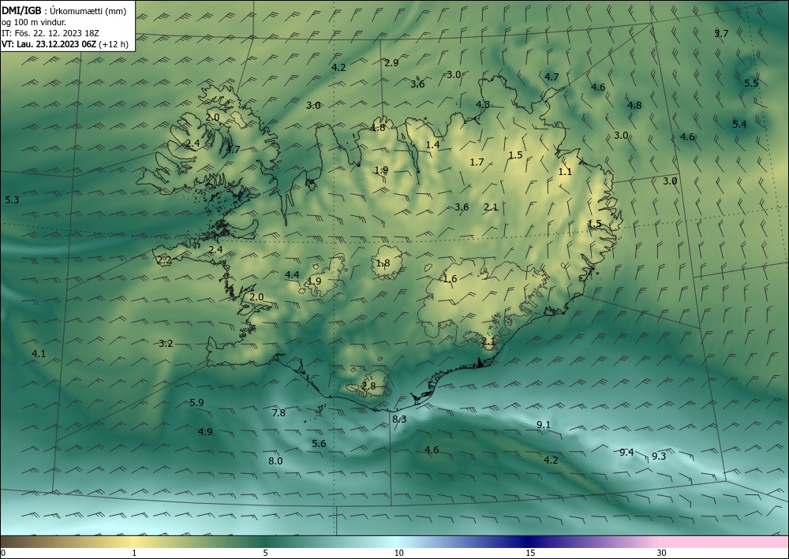Click the 9.1 value on the map

pos(544,424)
